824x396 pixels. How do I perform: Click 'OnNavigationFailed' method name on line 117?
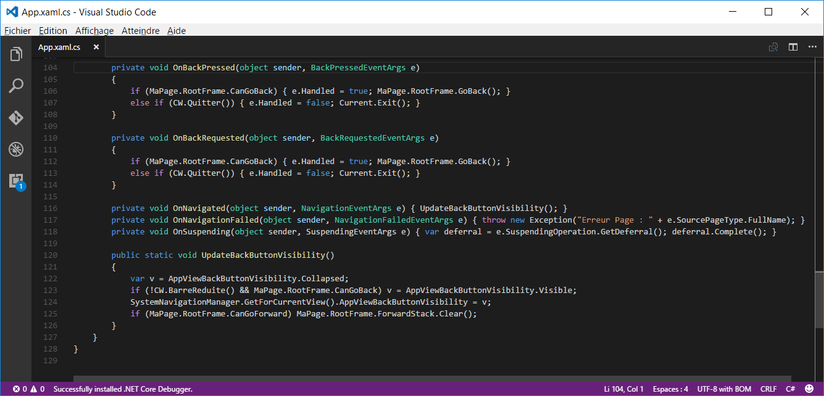[x=215, y=220]
